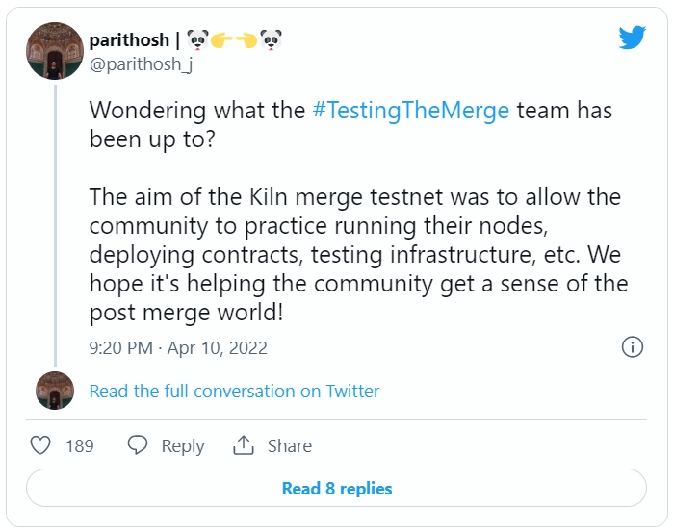674x532 pixels.
Task: Expand thread with Read 8 replies
Action: (336, 488)
